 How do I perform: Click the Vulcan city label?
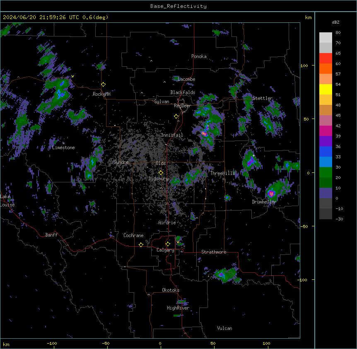pyautogui.click(x=225, y=328)
